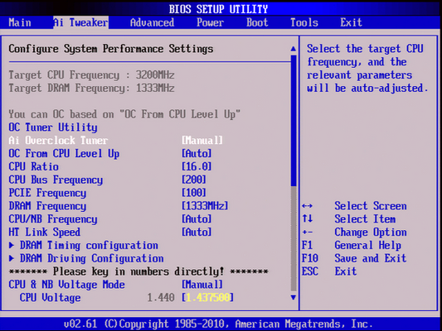Select PCIE Frequency label
Screen dimensions: 442x331
tap(47, 193)
